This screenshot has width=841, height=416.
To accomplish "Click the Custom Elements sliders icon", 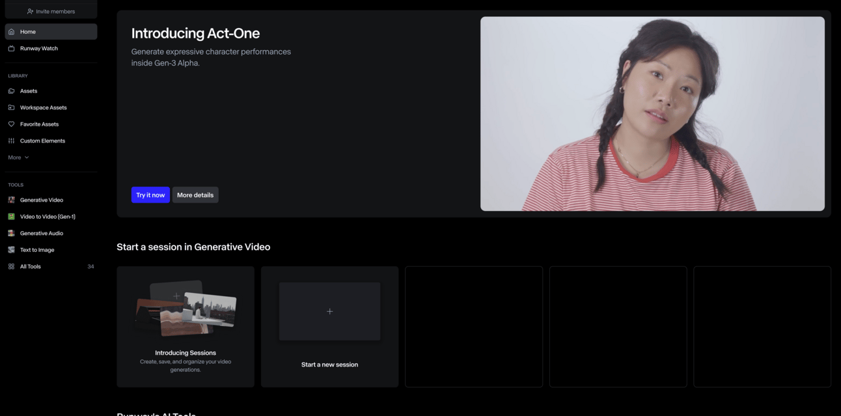I will click(x=11, y=141).
